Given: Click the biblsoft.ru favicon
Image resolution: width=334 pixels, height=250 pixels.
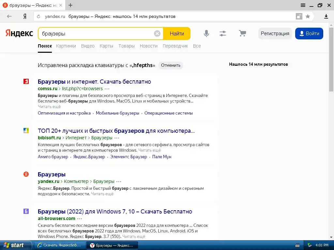Looking at the screenshot, I should tap(26, 131).
